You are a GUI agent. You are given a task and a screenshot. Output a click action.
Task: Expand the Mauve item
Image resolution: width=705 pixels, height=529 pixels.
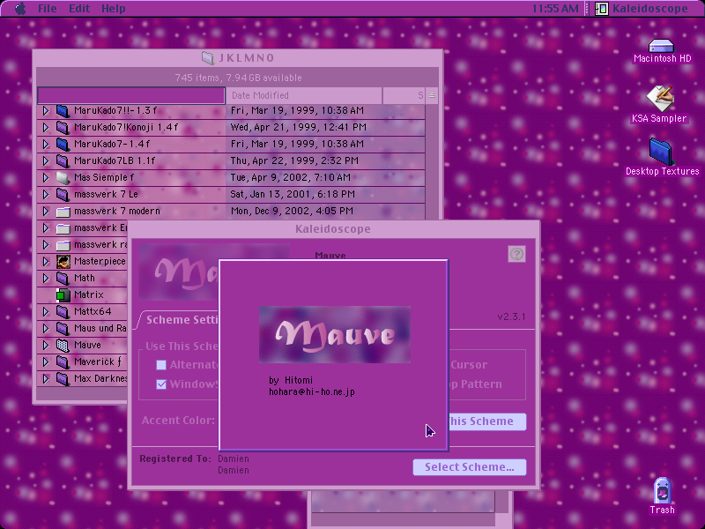46,345
